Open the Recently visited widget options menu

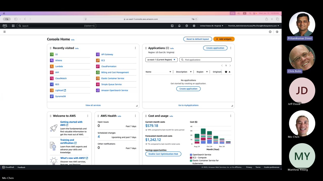(x=135, y=48)
